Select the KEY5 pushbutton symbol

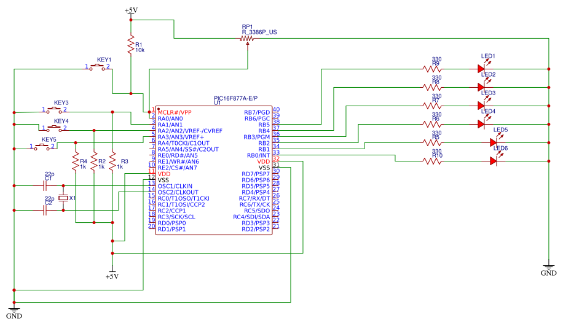pos(42,147)
